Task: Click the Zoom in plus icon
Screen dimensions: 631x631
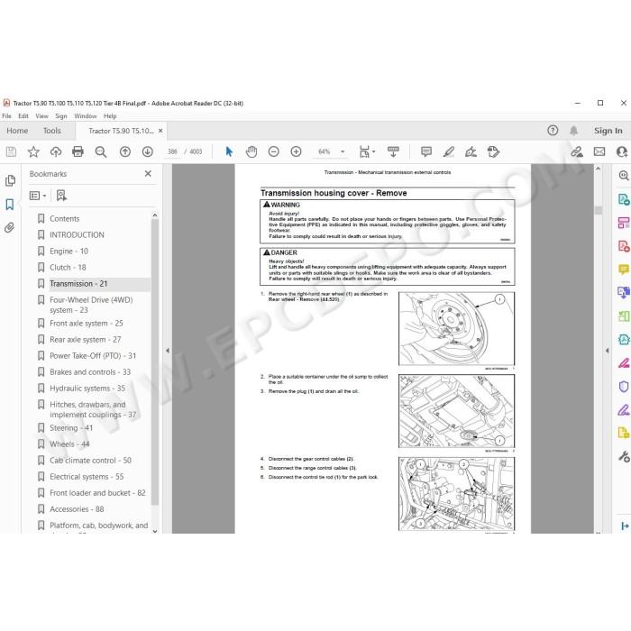Action: [x=297, y=151]
